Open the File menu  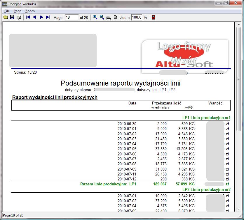tap(7, 11)
